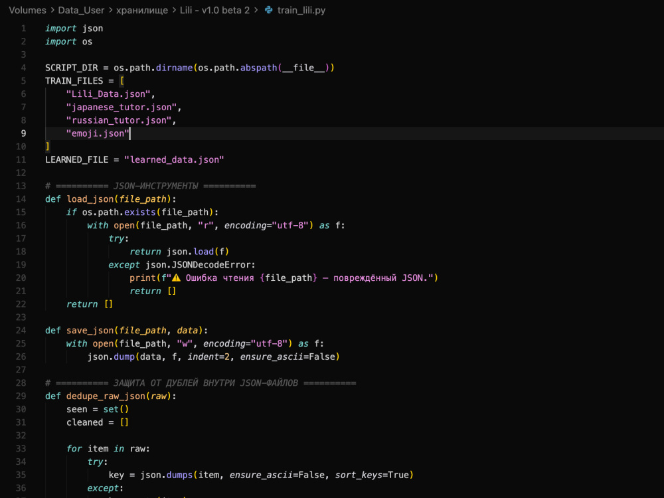The image size is (664, 498).
Task: Click line number 14 in the gutter
Action: 21,199
